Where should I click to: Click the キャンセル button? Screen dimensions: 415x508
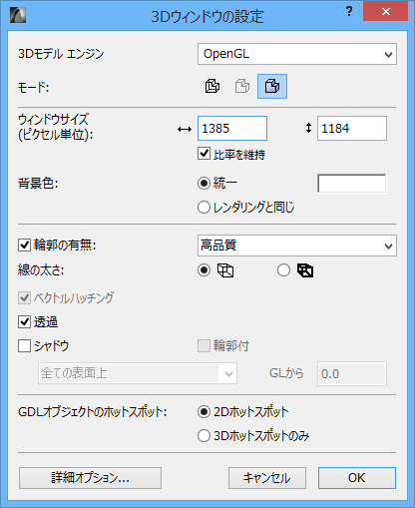(x=267, y=478)
